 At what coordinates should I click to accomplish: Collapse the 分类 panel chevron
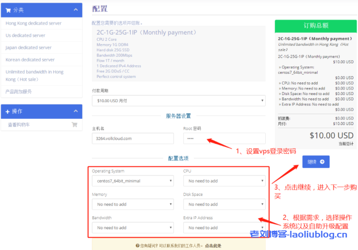pyautogui.click(x=75, y=10)
